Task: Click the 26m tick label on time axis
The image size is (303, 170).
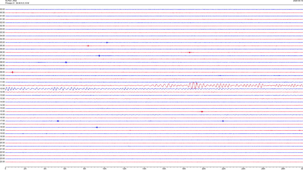Action: click(x=263, y=169)
